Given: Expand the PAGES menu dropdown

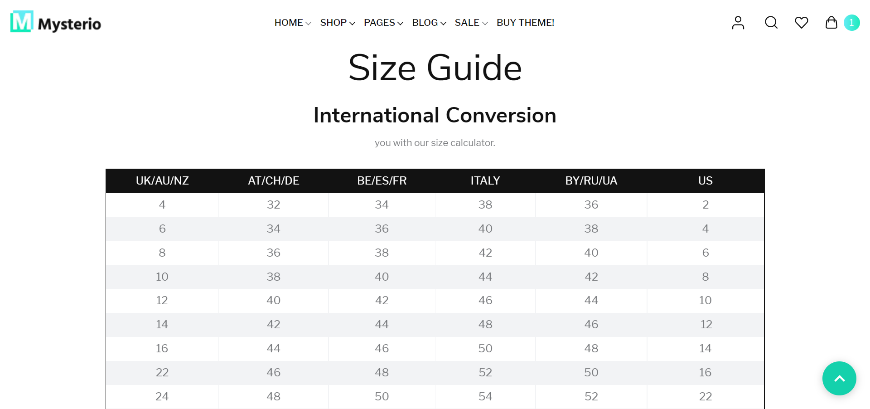Looking at the screenshot, I should (x=383, y=23).
